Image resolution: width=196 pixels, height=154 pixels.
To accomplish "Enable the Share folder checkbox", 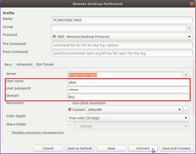I will [x=70, y=126].
